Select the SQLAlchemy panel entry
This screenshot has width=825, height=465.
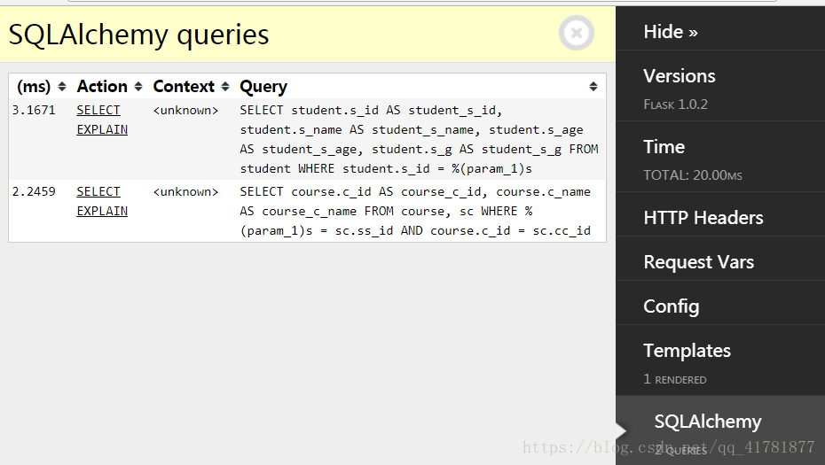coord(720,430)
